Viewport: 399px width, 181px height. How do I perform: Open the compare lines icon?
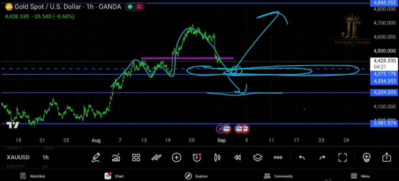156,157
